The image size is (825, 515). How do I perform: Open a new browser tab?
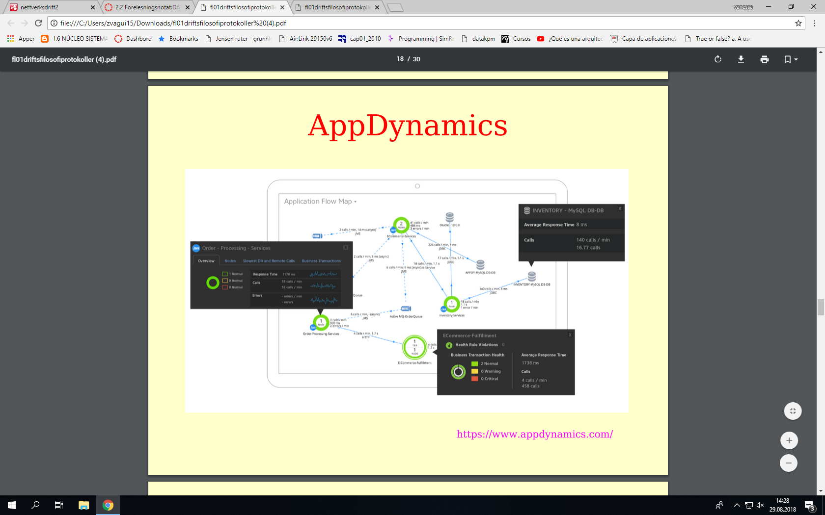click(x=395, y=7)
